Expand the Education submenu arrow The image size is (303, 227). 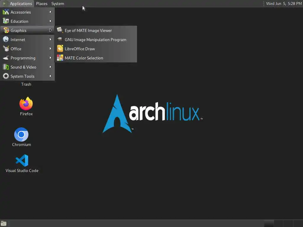[x=50, y=21]
